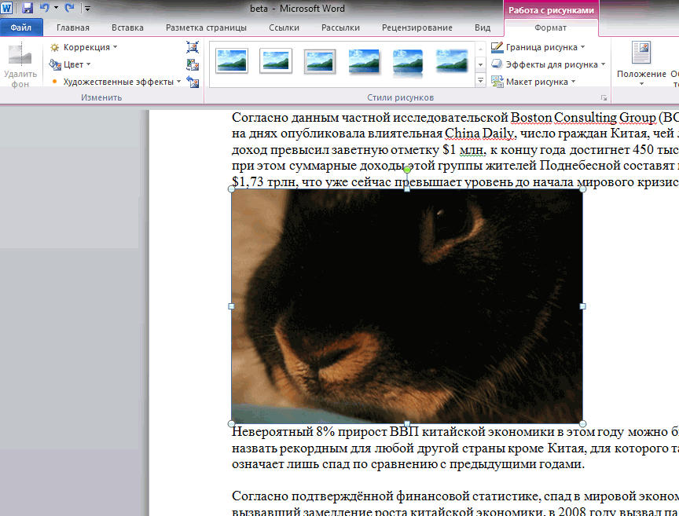Switch to the Разметка страницы tab
The height and width of the screenshot is (516, 679).
coord(206,27)
